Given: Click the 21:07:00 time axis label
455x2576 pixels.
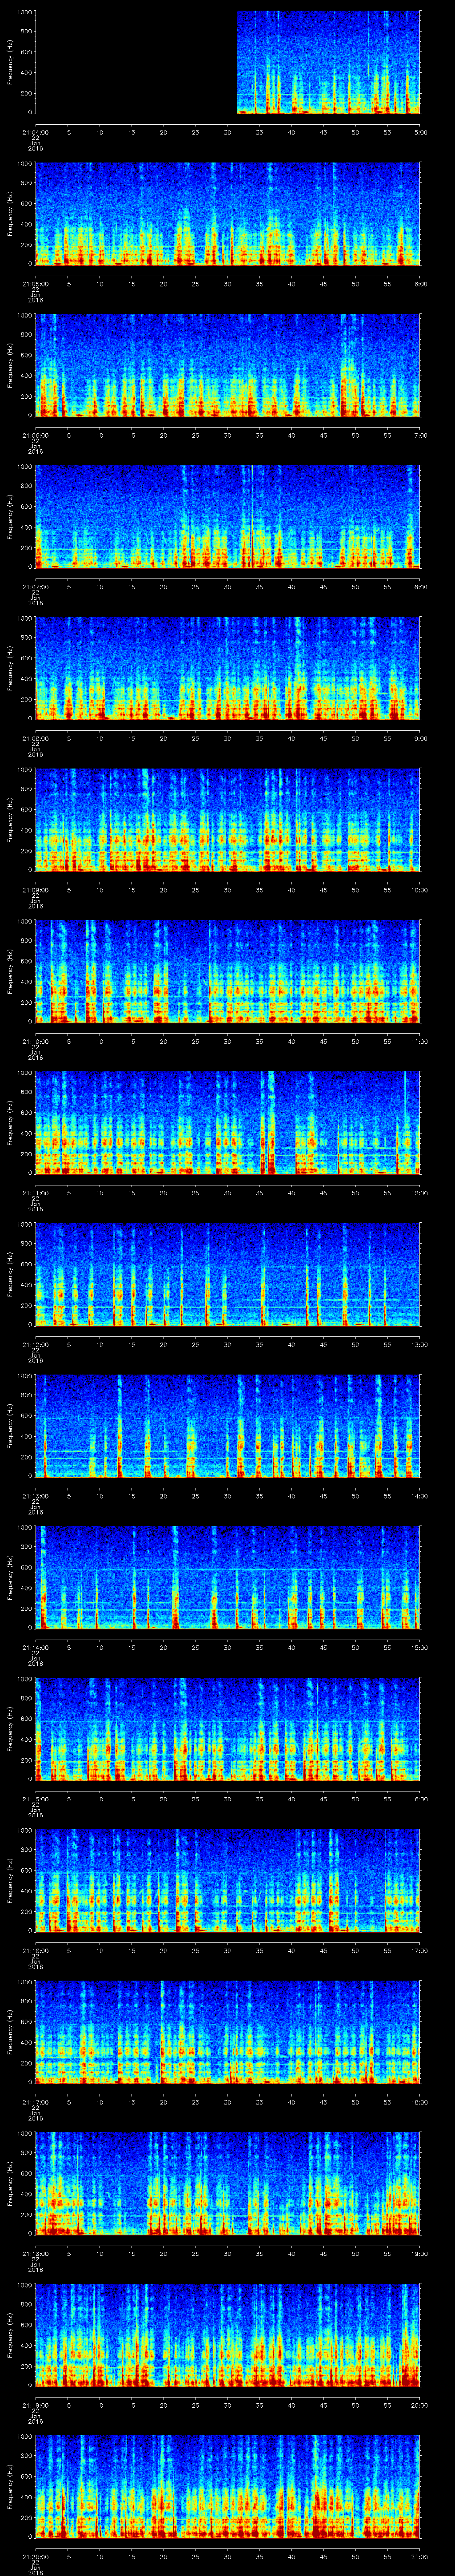Looking at the screenshot, I should coord(35,587).
